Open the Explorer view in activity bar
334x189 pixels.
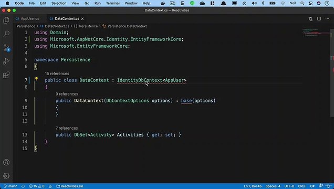pos(6,20)
